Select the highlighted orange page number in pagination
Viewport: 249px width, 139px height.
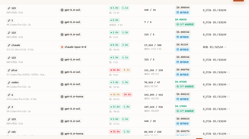[199, 139]
